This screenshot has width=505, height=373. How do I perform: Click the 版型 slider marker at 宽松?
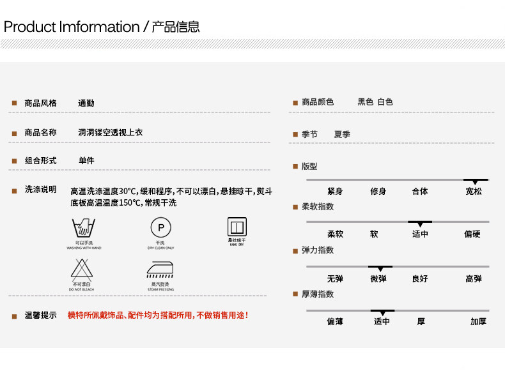475,181
